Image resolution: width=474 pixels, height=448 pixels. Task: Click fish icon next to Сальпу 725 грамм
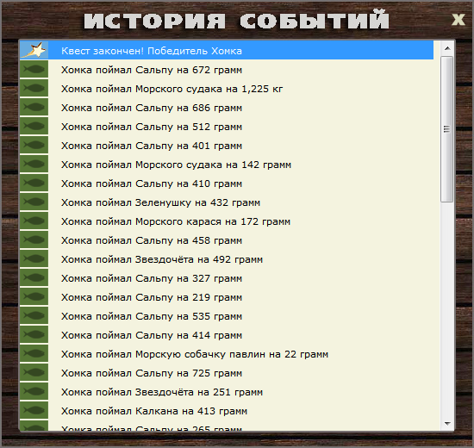(34, 372)
